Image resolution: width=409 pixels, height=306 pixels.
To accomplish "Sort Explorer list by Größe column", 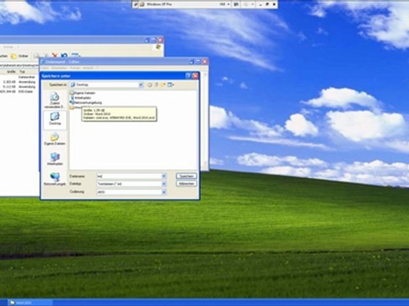I will click(x=11, y=71).
